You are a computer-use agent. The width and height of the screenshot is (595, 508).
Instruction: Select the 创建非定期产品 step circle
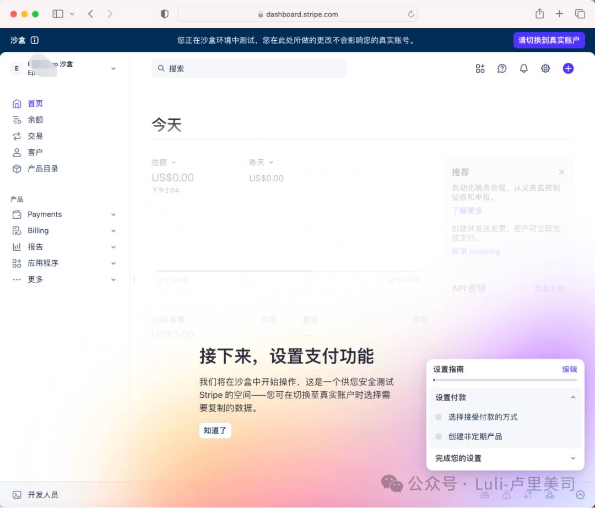pos(439,437)
